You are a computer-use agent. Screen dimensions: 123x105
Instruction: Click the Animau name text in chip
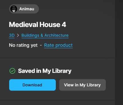27,9
